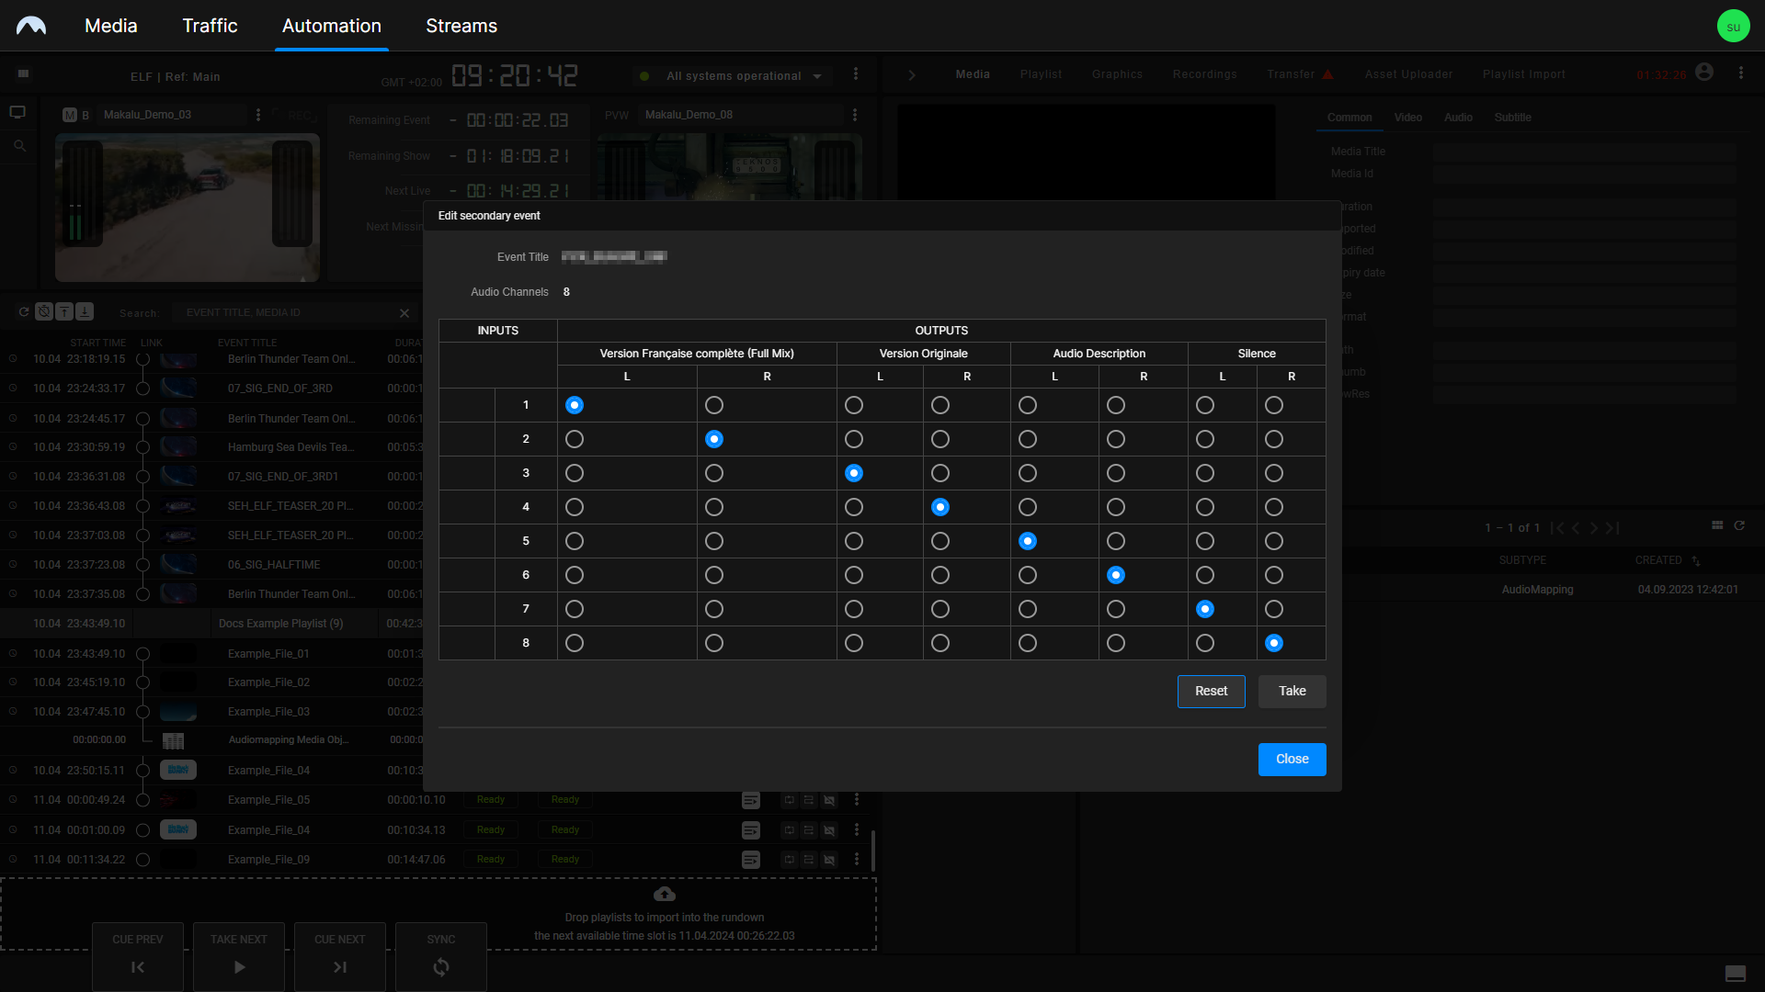Open the sort options on the CREATED column header
1765x992 pixels.
[x=1694, y=560]
